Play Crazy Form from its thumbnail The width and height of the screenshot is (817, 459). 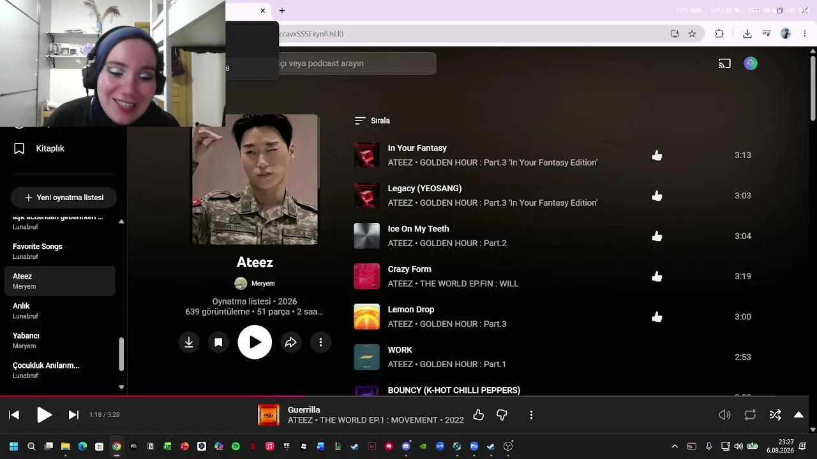coord(367,277)
